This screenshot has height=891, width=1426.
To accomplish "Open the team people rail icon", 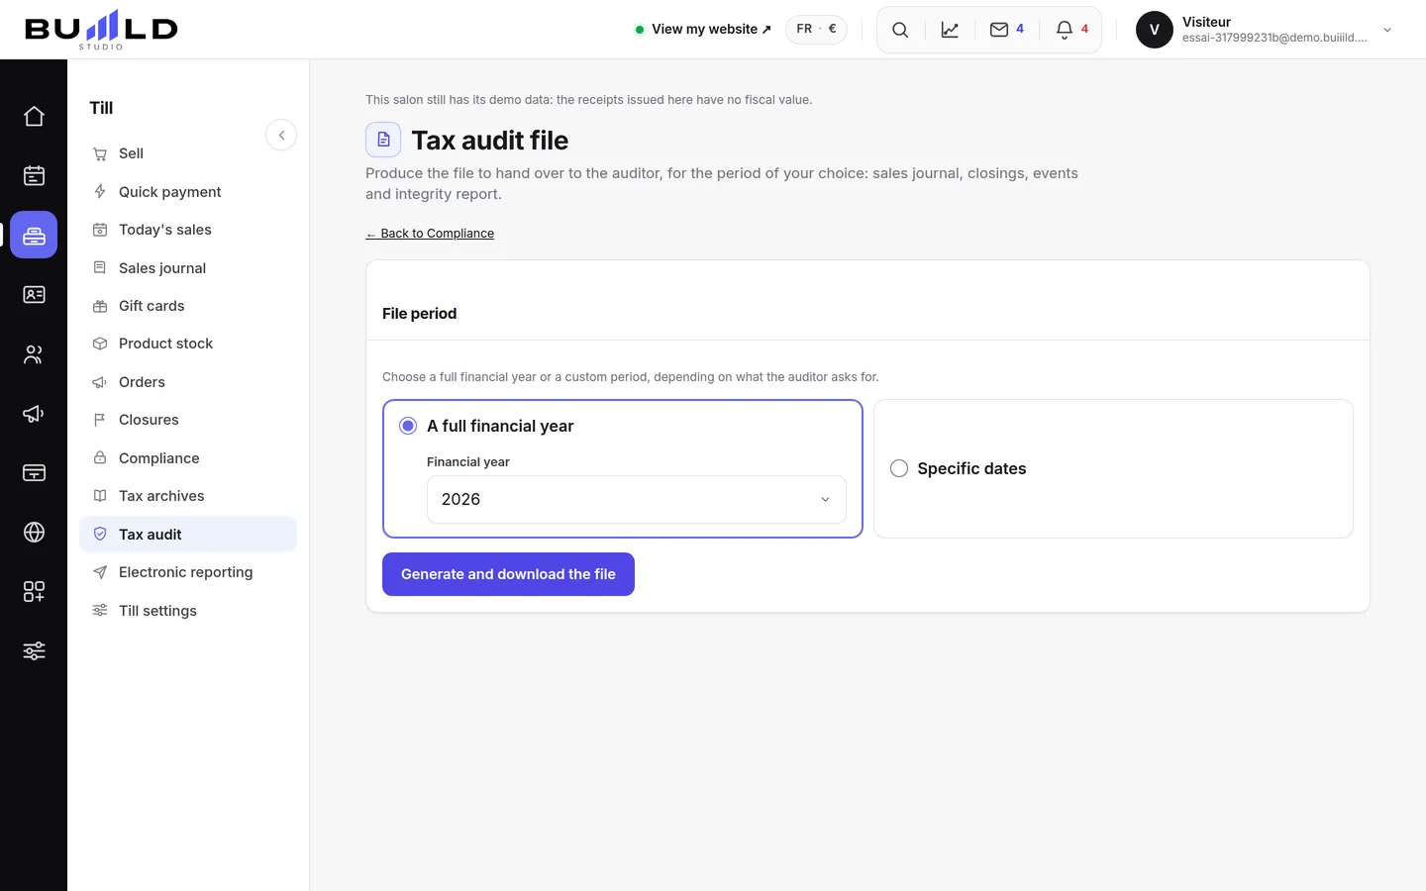I will (x=34, y=354).
